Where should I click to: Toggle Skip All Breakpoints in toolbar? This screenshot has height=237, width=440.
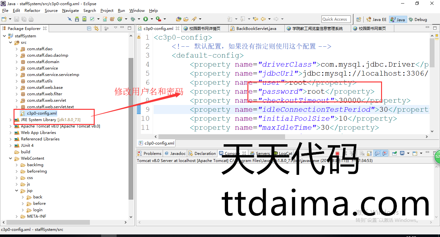(69, 19)
